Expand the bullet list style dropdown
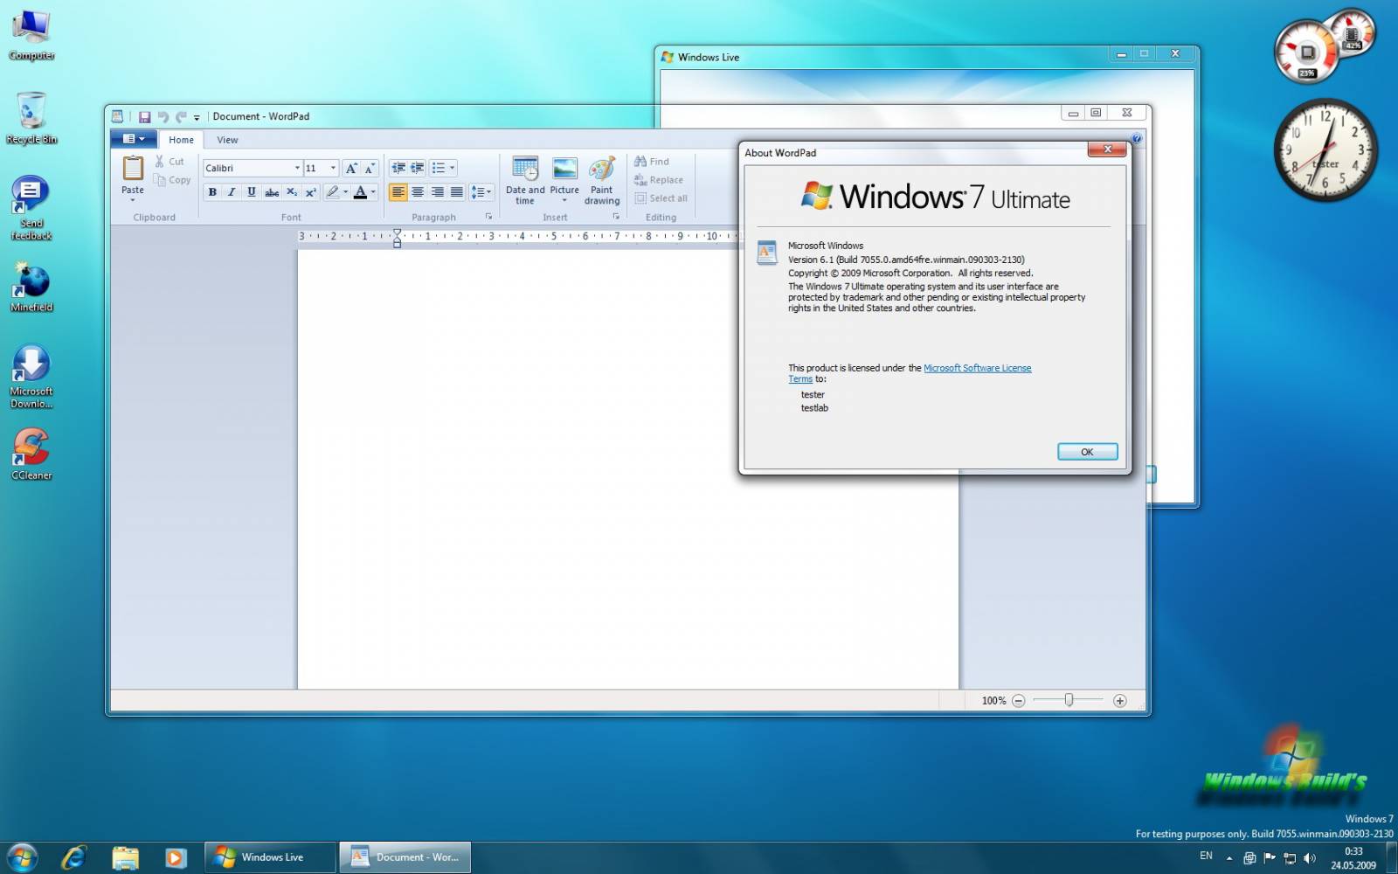This screenshot has height=874, width=1398. [x=452, y=168]
